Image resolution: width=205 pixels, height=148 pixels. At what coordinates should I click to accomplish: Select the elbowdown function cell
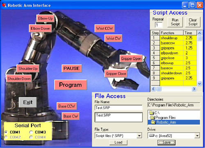pos(171,53)
